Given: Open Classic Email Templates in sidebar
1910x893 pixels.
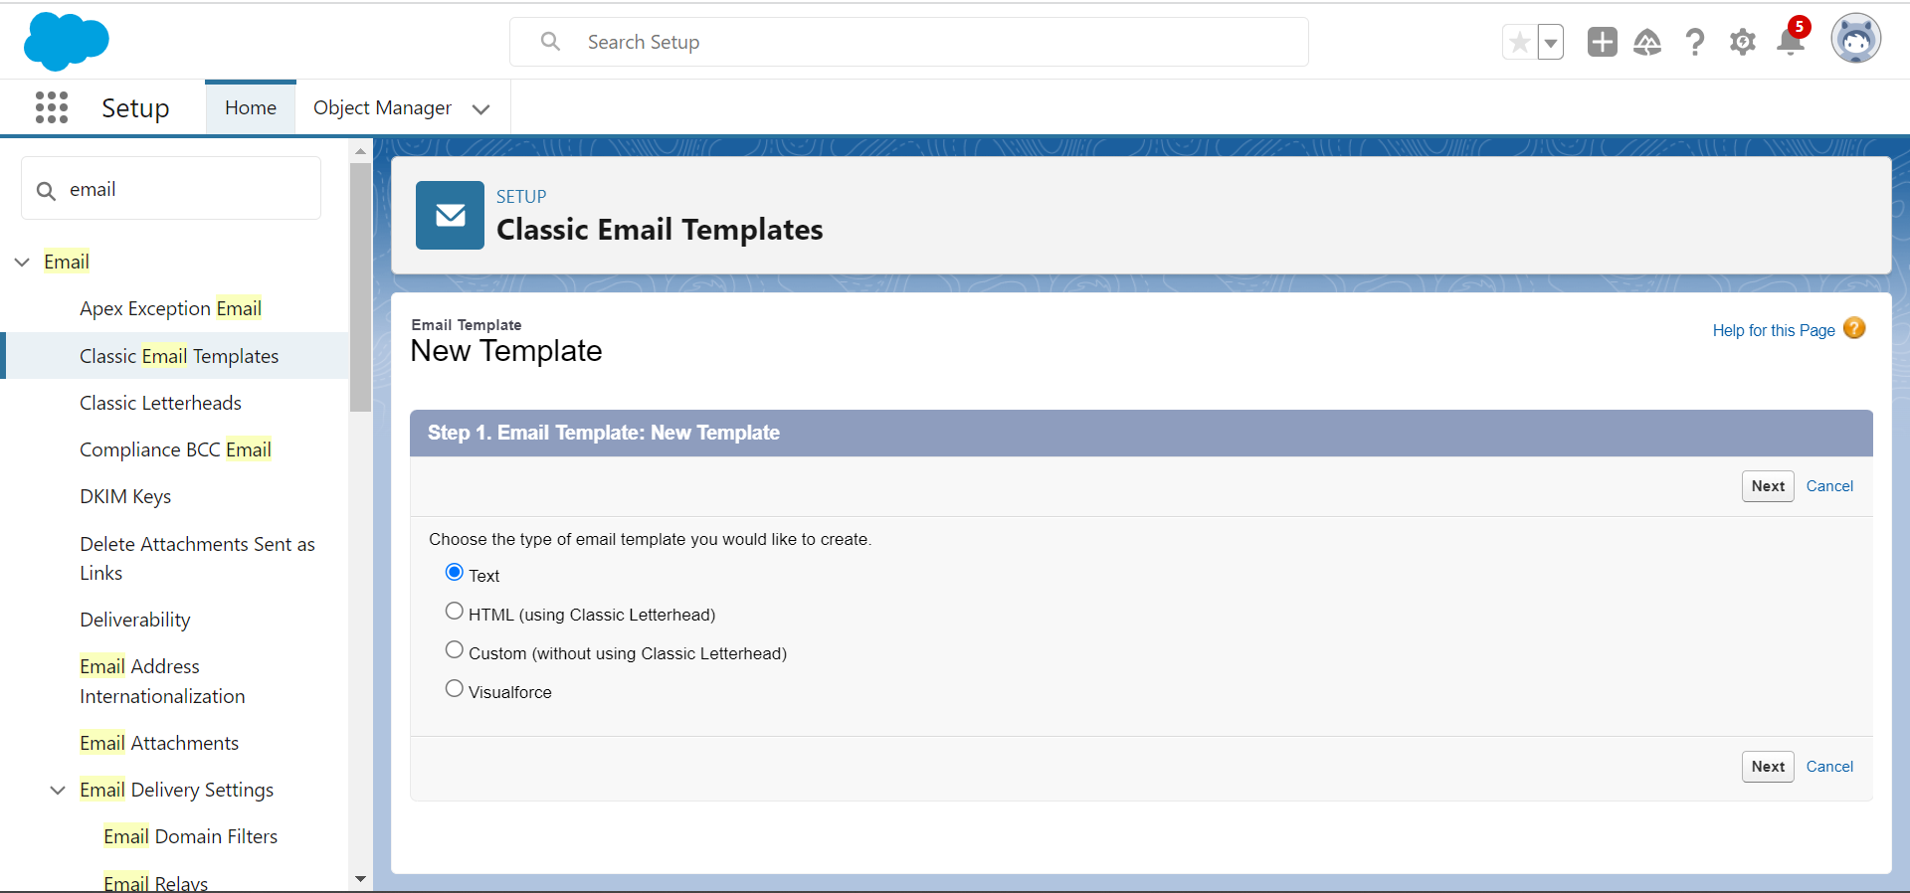Looking at the screenshot, I should click(x=179, y=356).
